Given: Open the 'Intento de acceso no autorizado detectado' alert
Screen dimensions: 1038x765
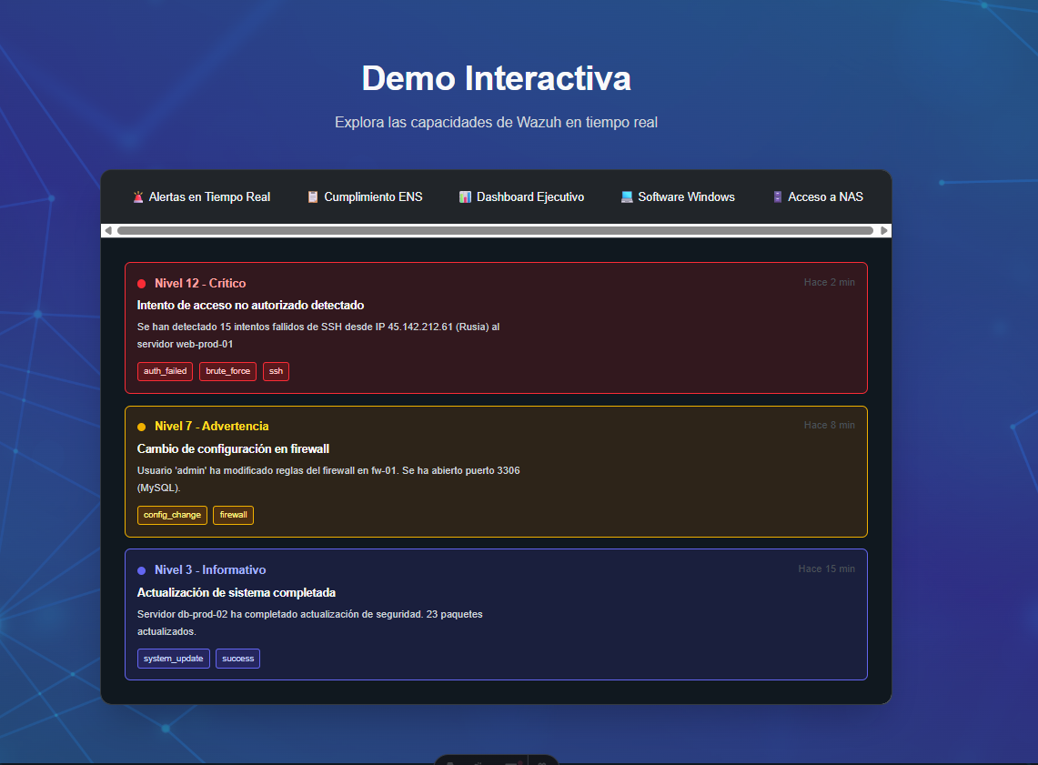Looking at the screenshot, I should [250, 305].
